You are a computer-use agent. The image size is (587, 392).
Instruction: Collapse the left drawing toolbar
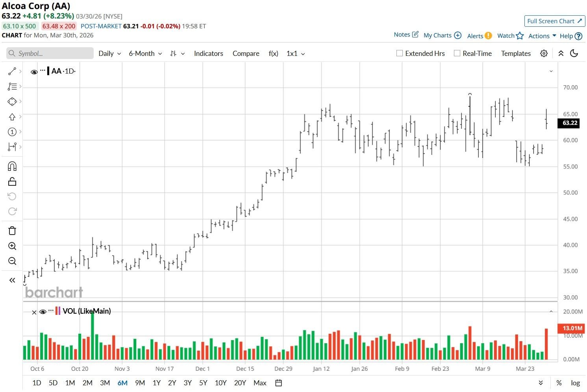pyautogui.click(x=12, y=280)
